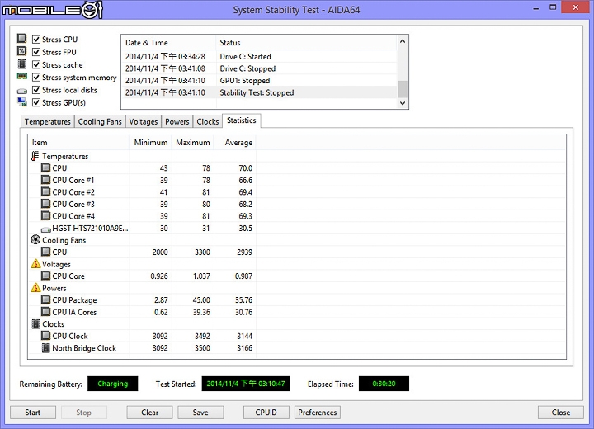Click the Item column header

coord(79,143)
